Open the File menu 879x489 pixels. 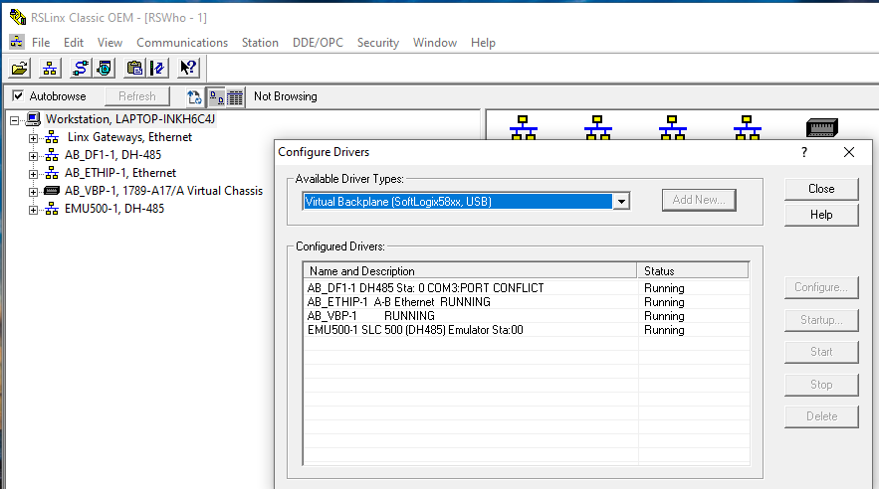[41, 43]
